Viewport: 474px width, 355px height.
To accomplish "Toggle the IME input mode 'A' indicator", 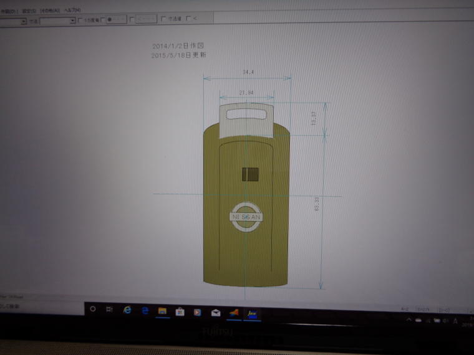I will click(x=455, y=321).
